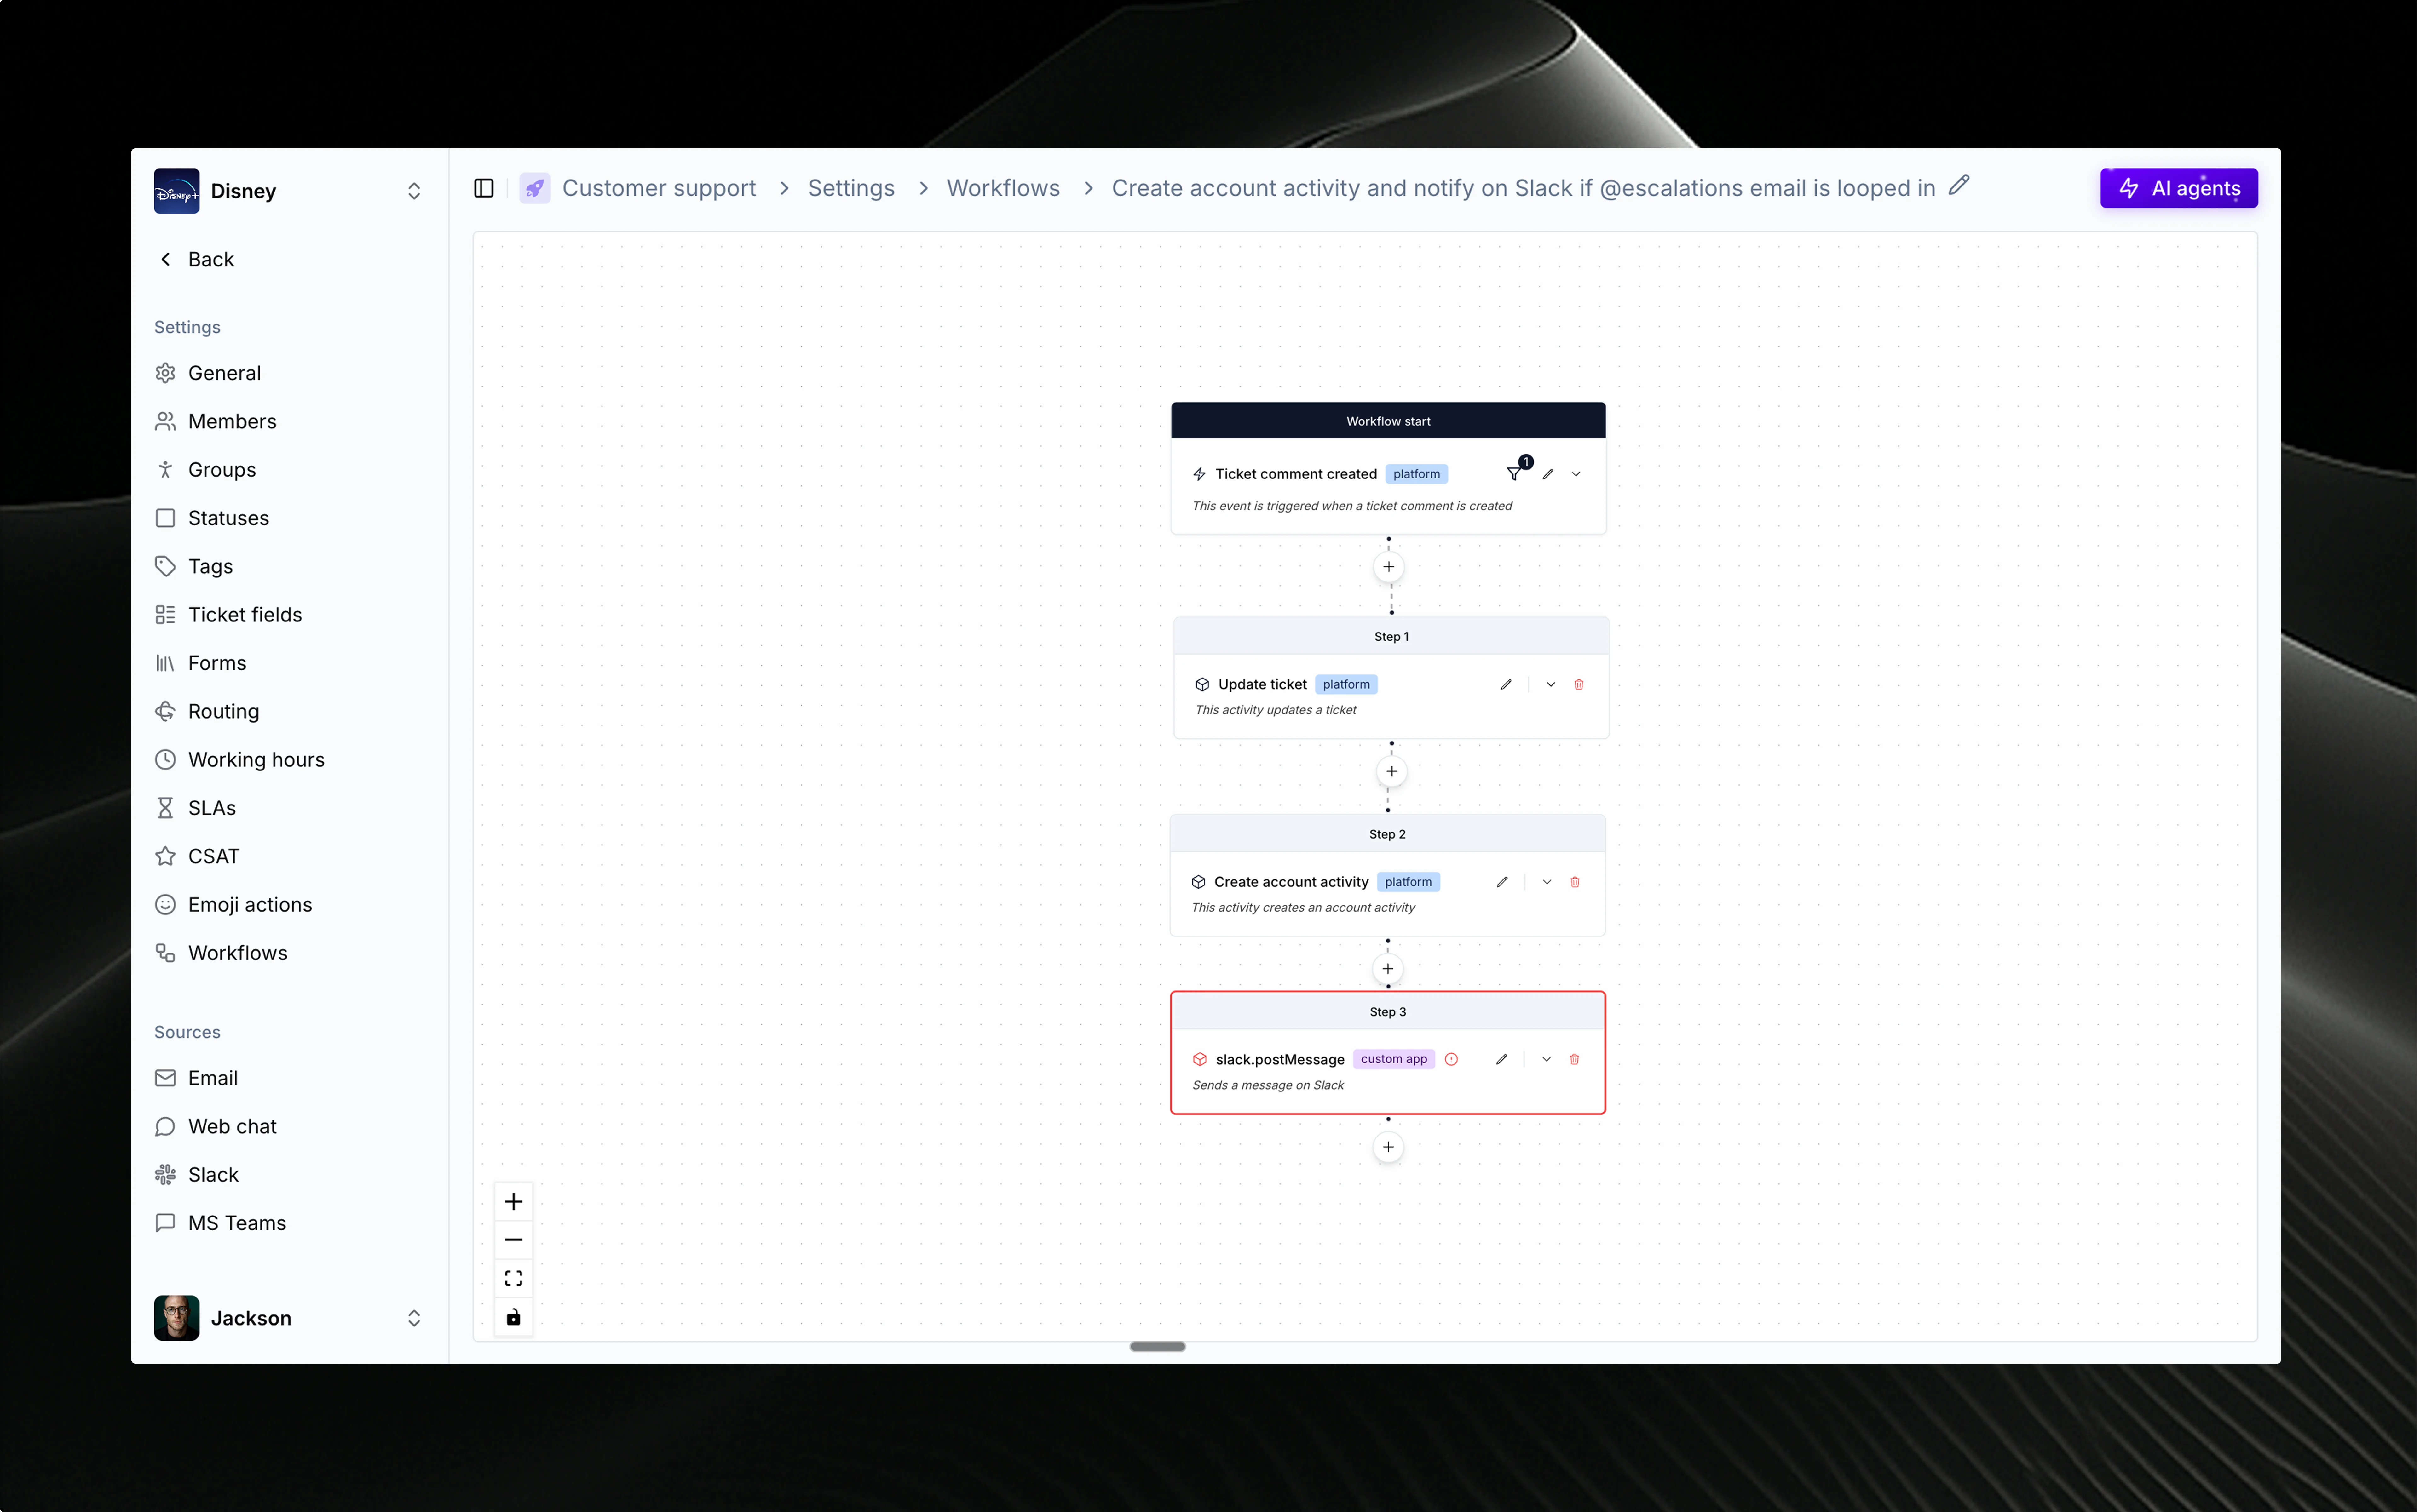Click Settings breadcrumb
The width and height of the screenshot is (2420, 1512).
(x=851, y=188)
